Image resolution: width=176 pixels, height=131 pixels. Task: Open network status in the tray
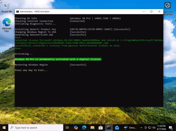click(150, 128)
